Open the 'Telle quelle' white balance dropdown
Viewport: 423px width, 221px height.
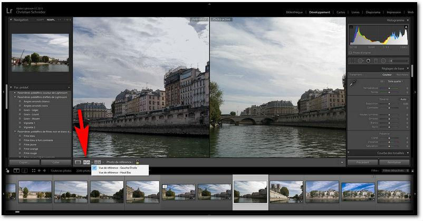click(396, 81)
